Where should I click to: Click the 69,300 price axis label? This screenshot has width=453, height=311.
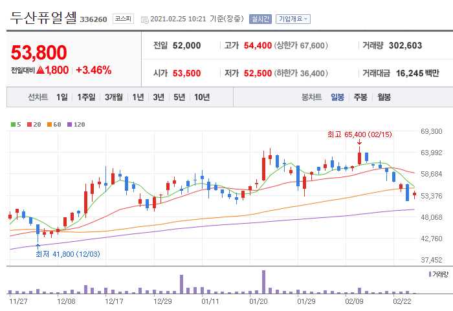point(432,132)
